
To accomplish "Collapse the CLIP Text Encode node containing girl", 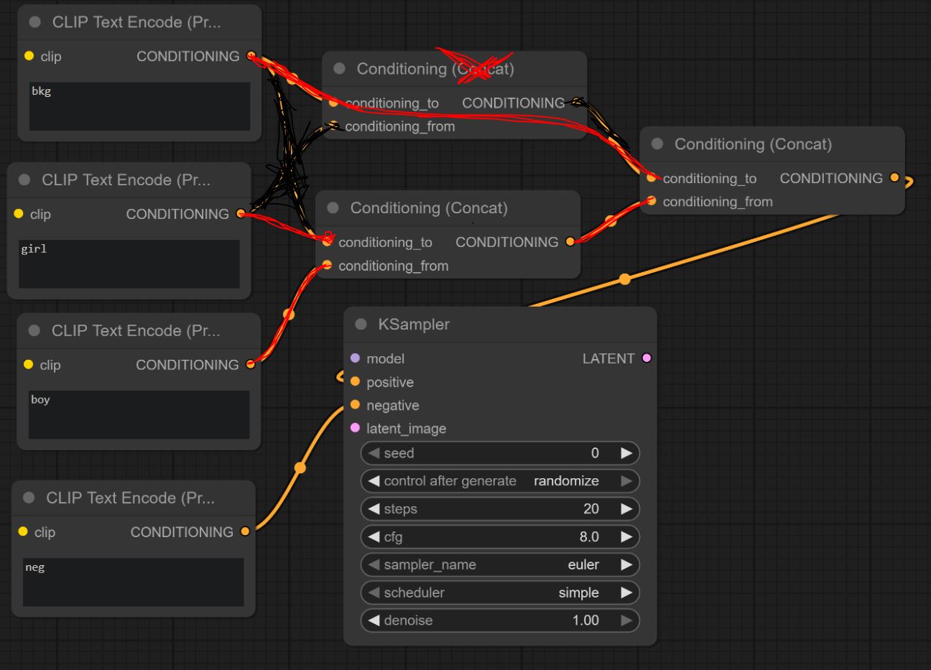I will (x=24, y=180).
